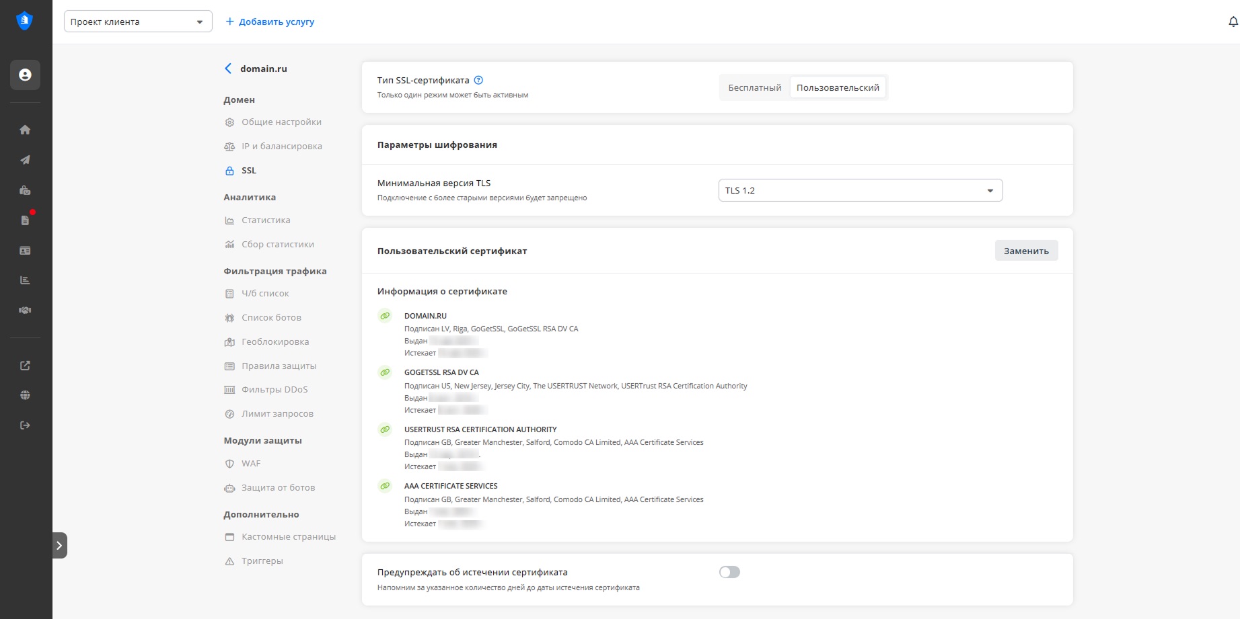Click the home icon in left sidebar
Image resolution: width=1240 pixels, height=619 pixels.
click(x=25, y=130)
